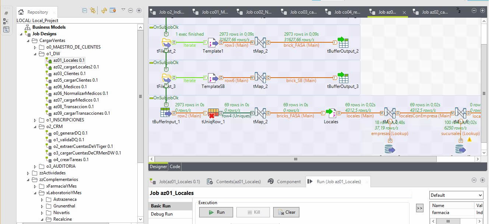The height and width of the screenshot is (224, 489).
Task: Switch to Job co01_M... editor tab
Action: 211,12
